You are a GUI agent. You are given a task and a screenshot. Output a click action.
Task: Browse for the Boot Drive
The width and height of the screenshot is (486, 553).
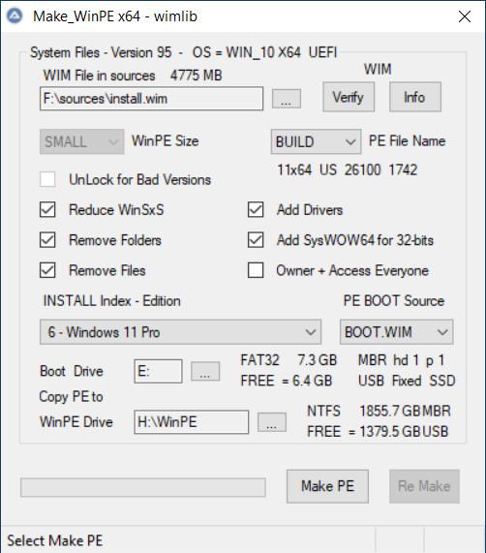point(205,371)
